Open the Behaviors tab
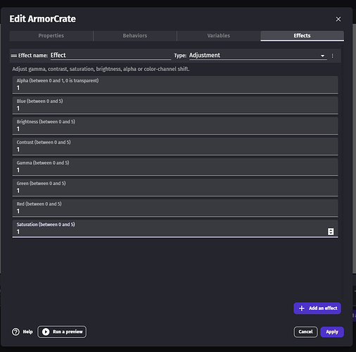 [135, 36]
